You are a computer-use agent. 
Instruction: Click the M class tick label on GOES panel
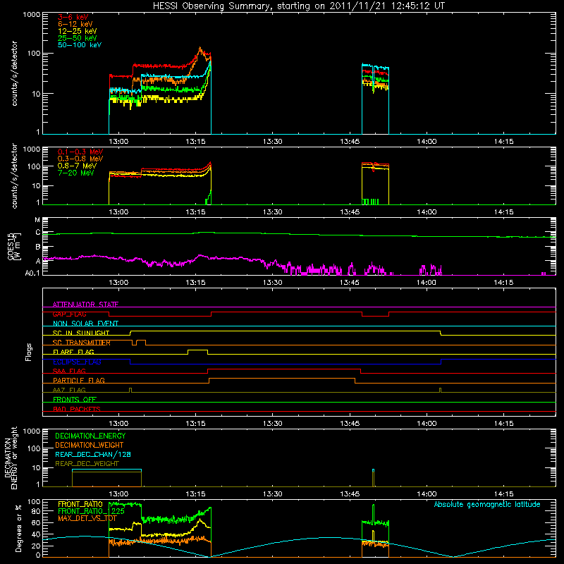(x=37, y=220)
